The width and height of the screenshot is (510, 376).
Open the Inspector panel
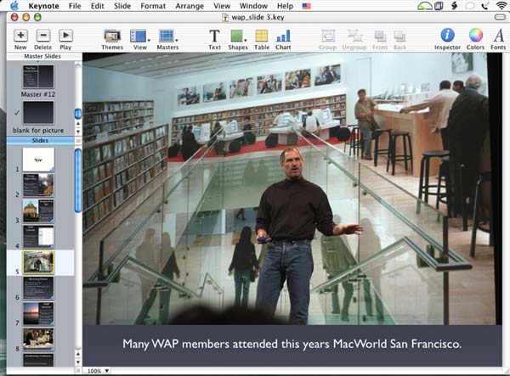click(447, 36)
